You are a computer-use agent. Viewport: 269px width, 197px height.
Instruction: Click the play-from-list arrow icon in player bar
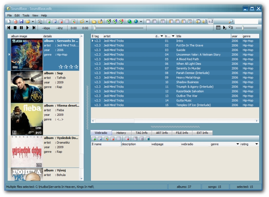pyautogui.click(x=225, y=28)
